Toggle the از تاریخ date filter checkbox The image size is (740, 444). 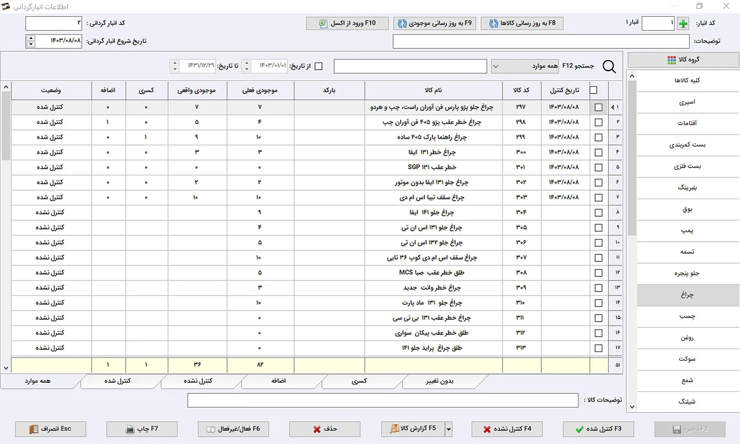pyautogui.click(x=318, y=66)
